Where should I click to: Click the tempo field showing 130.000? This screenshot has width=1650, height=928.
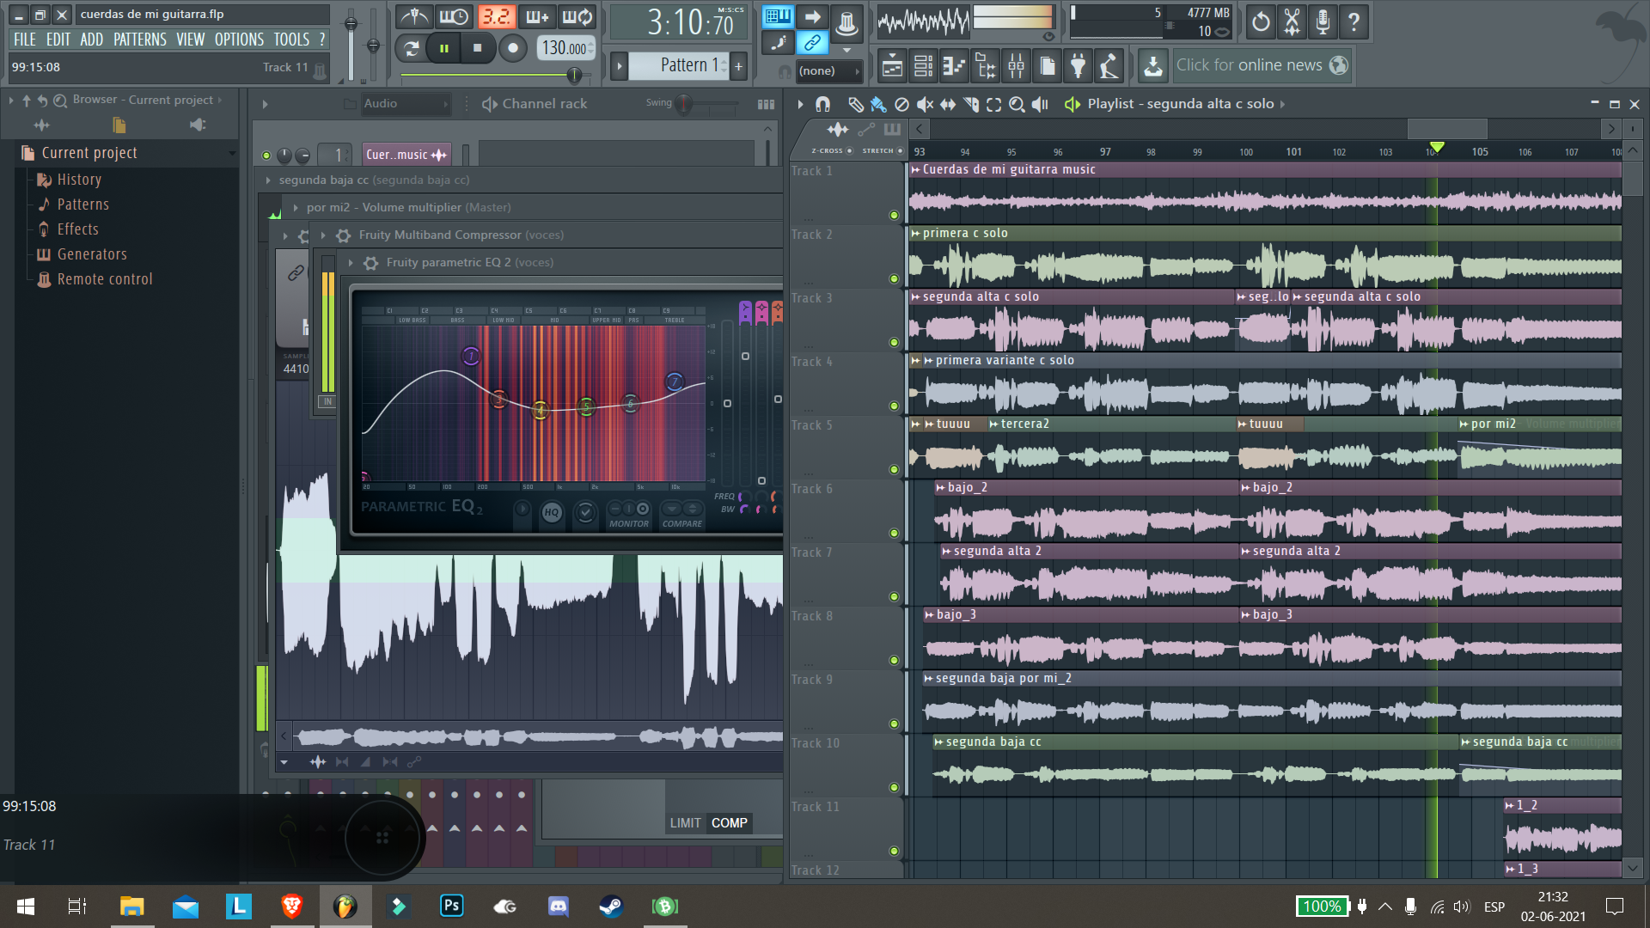565,48
